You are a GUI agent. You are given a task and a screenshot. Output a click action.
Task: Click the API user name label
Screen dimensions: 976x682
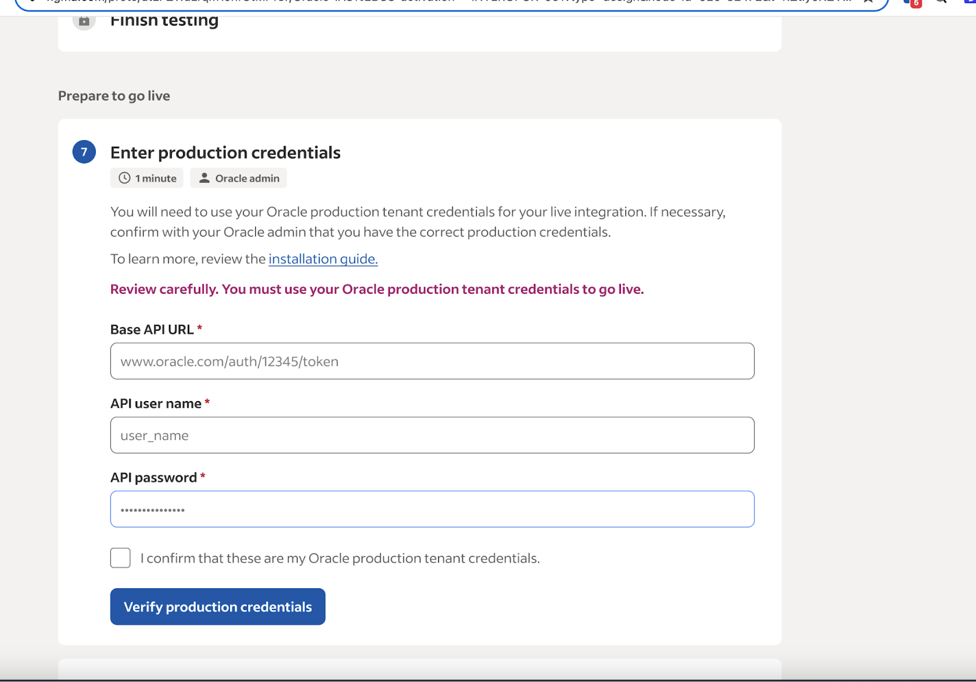point(156,403)
